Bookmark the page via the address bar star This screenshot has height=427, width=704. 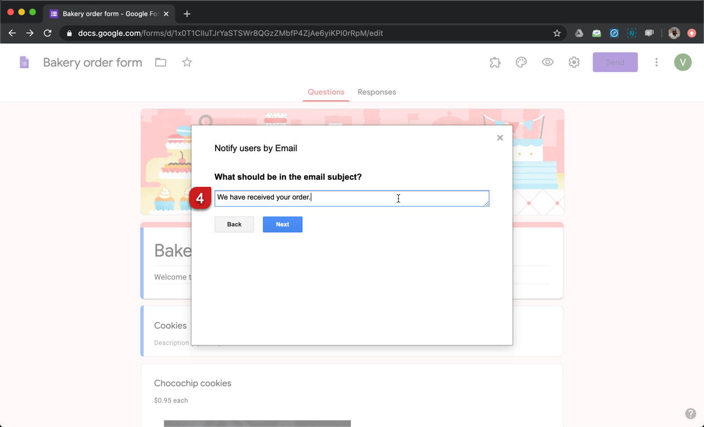(x=557, y=33)
